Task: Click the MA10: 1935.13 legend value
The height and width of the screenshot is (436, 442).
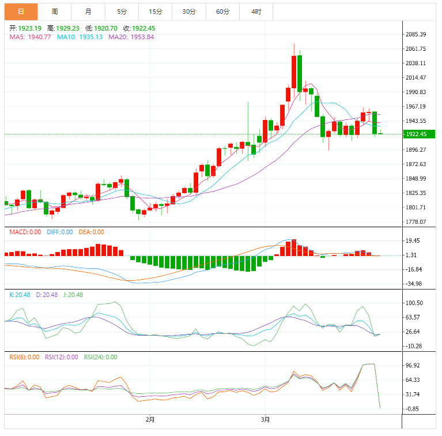Action: [80, 37]
